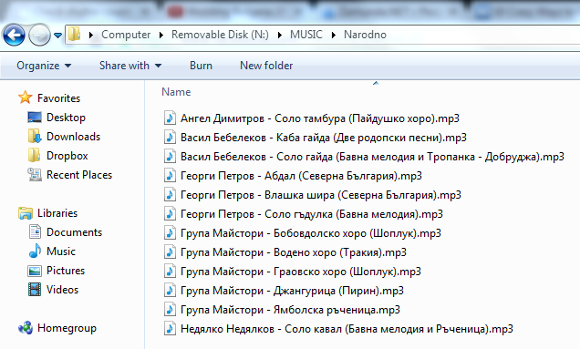Click the Videos library film icon

(x=35, y=290)
